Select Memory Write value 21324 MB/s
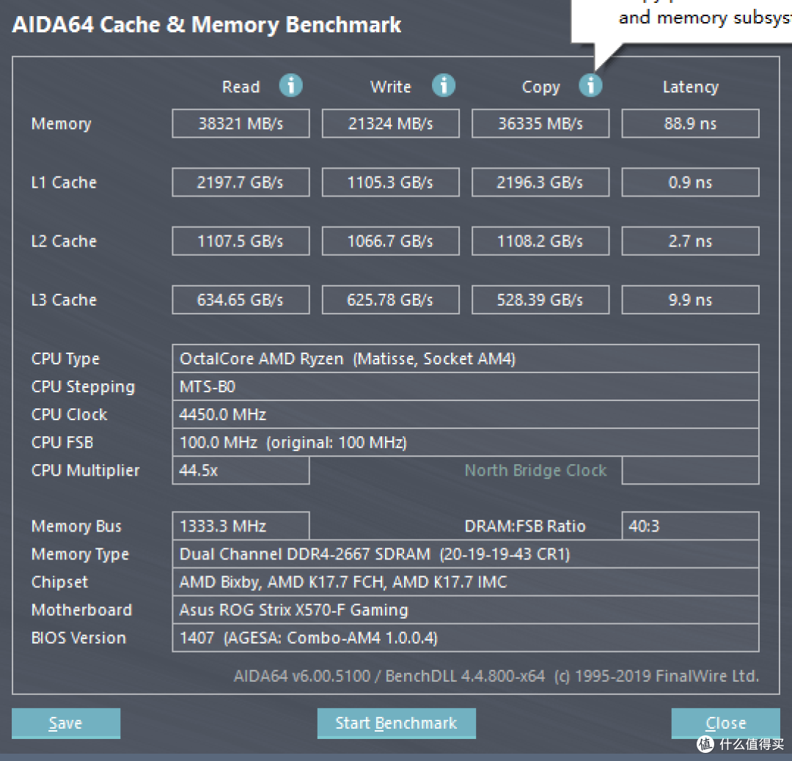The width and height of the screenshot is (792, 761). click(x=391, y=123)
